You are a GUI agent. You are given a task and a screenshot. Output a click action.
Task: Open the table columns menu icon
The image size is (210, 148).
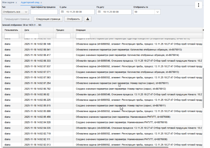click(x=203, y=30)
